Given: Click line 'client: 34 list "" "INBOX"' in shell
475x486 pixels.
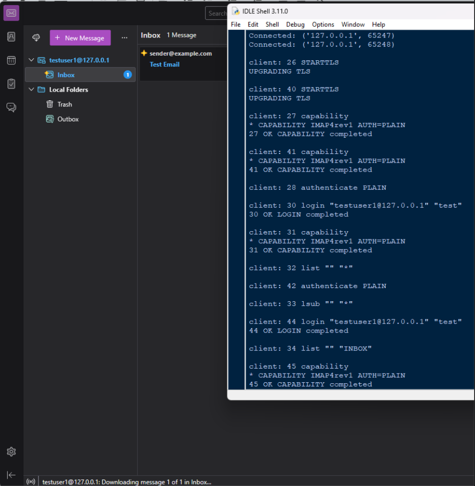Looking at the screenshot, I should pyautogui.click(x=310, y=348).
